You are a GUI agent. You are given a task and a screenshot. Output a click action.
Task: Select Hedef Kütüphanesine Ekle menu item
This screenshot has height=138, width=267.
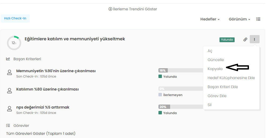click(231, 78)
